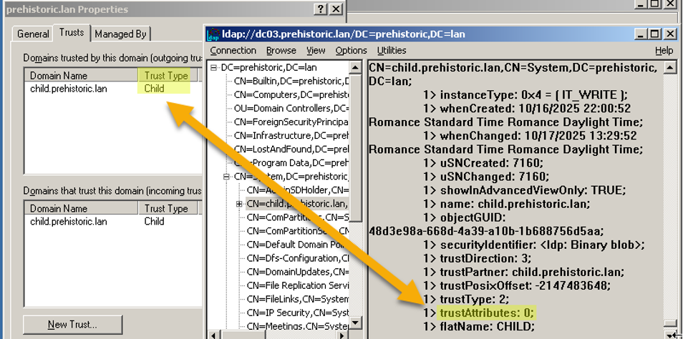
Task: Select CN=FileLinks tree item
Action: 298,299
